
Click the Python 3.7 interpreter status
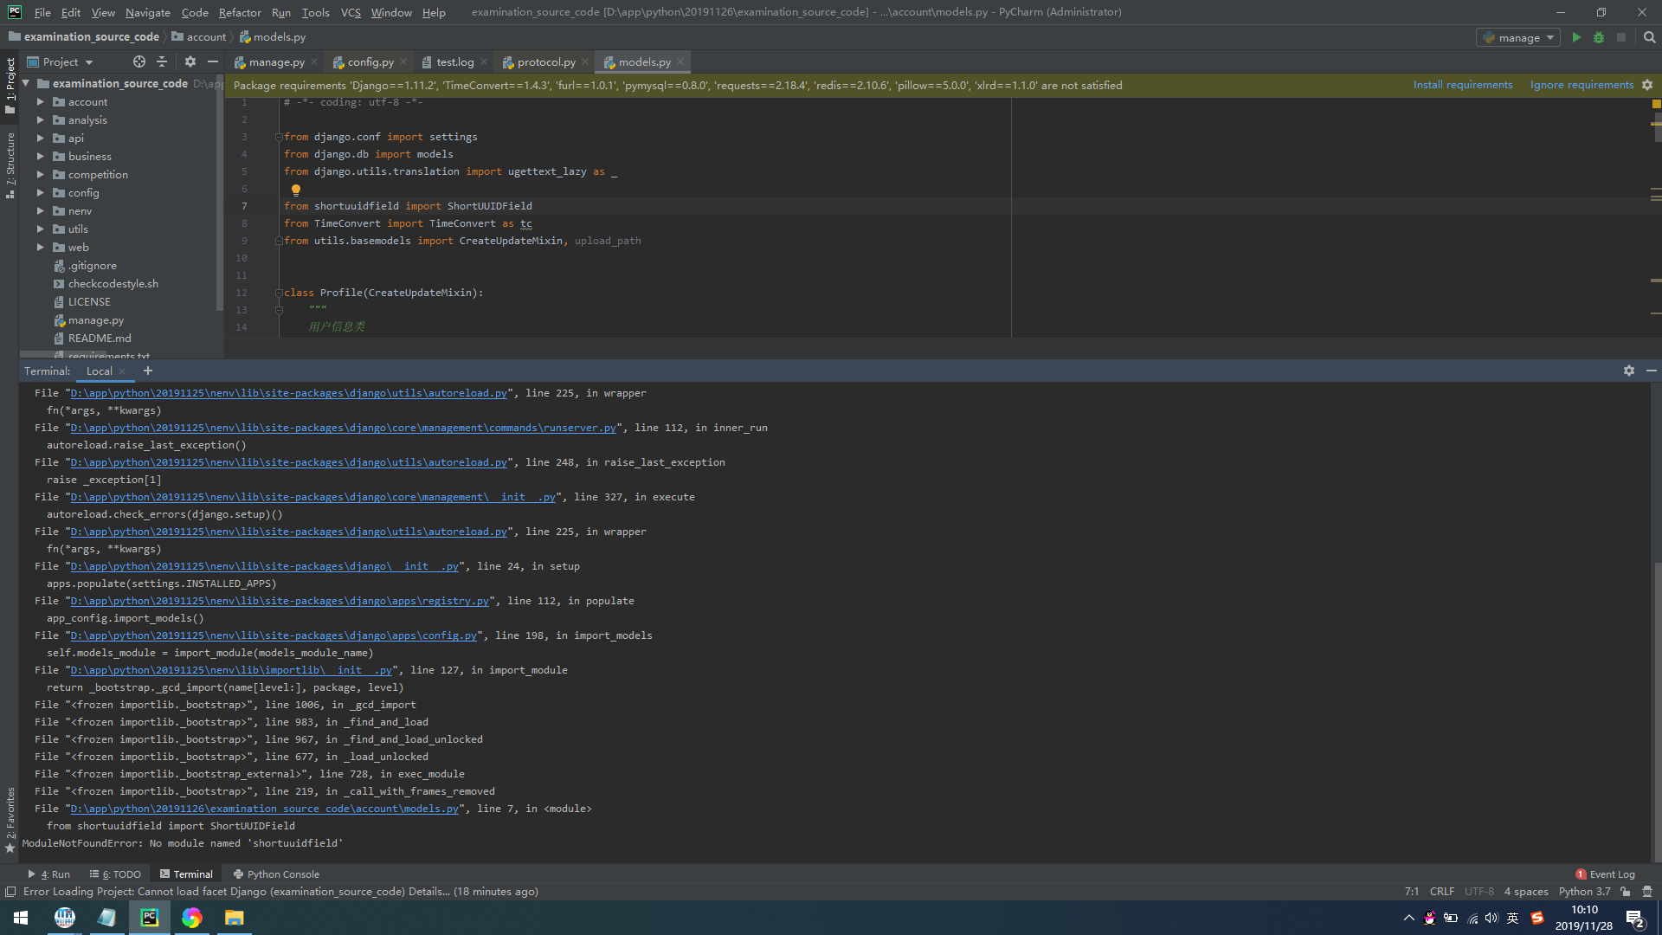(x=1584, y=892)
